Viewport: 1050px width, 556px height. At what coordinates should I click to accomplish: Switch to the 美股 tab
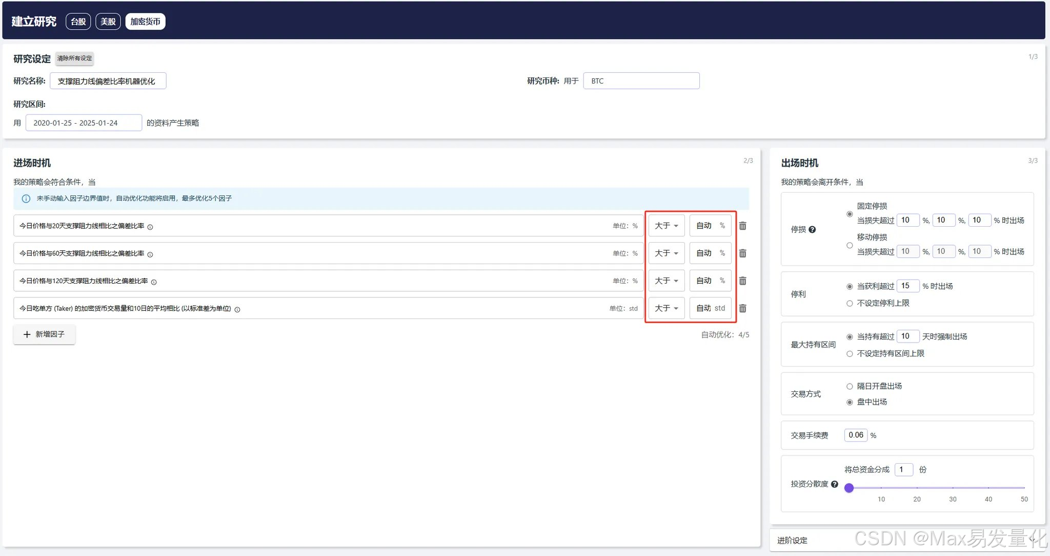108,22
